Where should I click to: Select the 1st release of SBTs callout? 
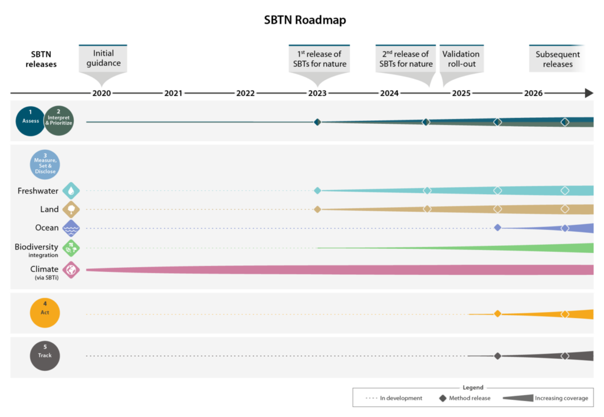tap(319, 64)
